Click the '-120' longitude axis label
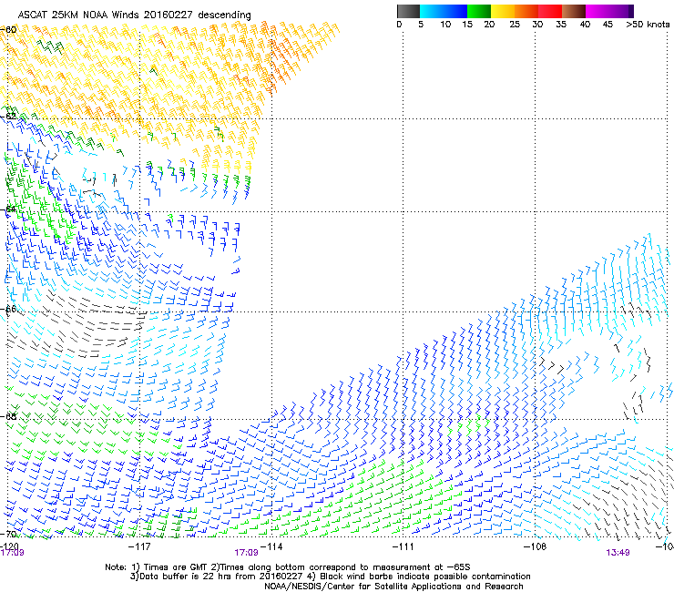 coord(9,546)
